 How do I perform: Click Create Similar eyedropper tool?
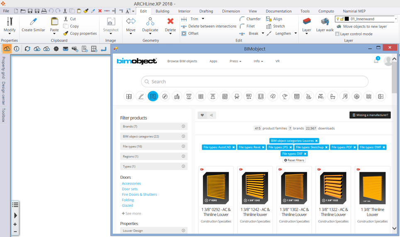tap(33, 25)
